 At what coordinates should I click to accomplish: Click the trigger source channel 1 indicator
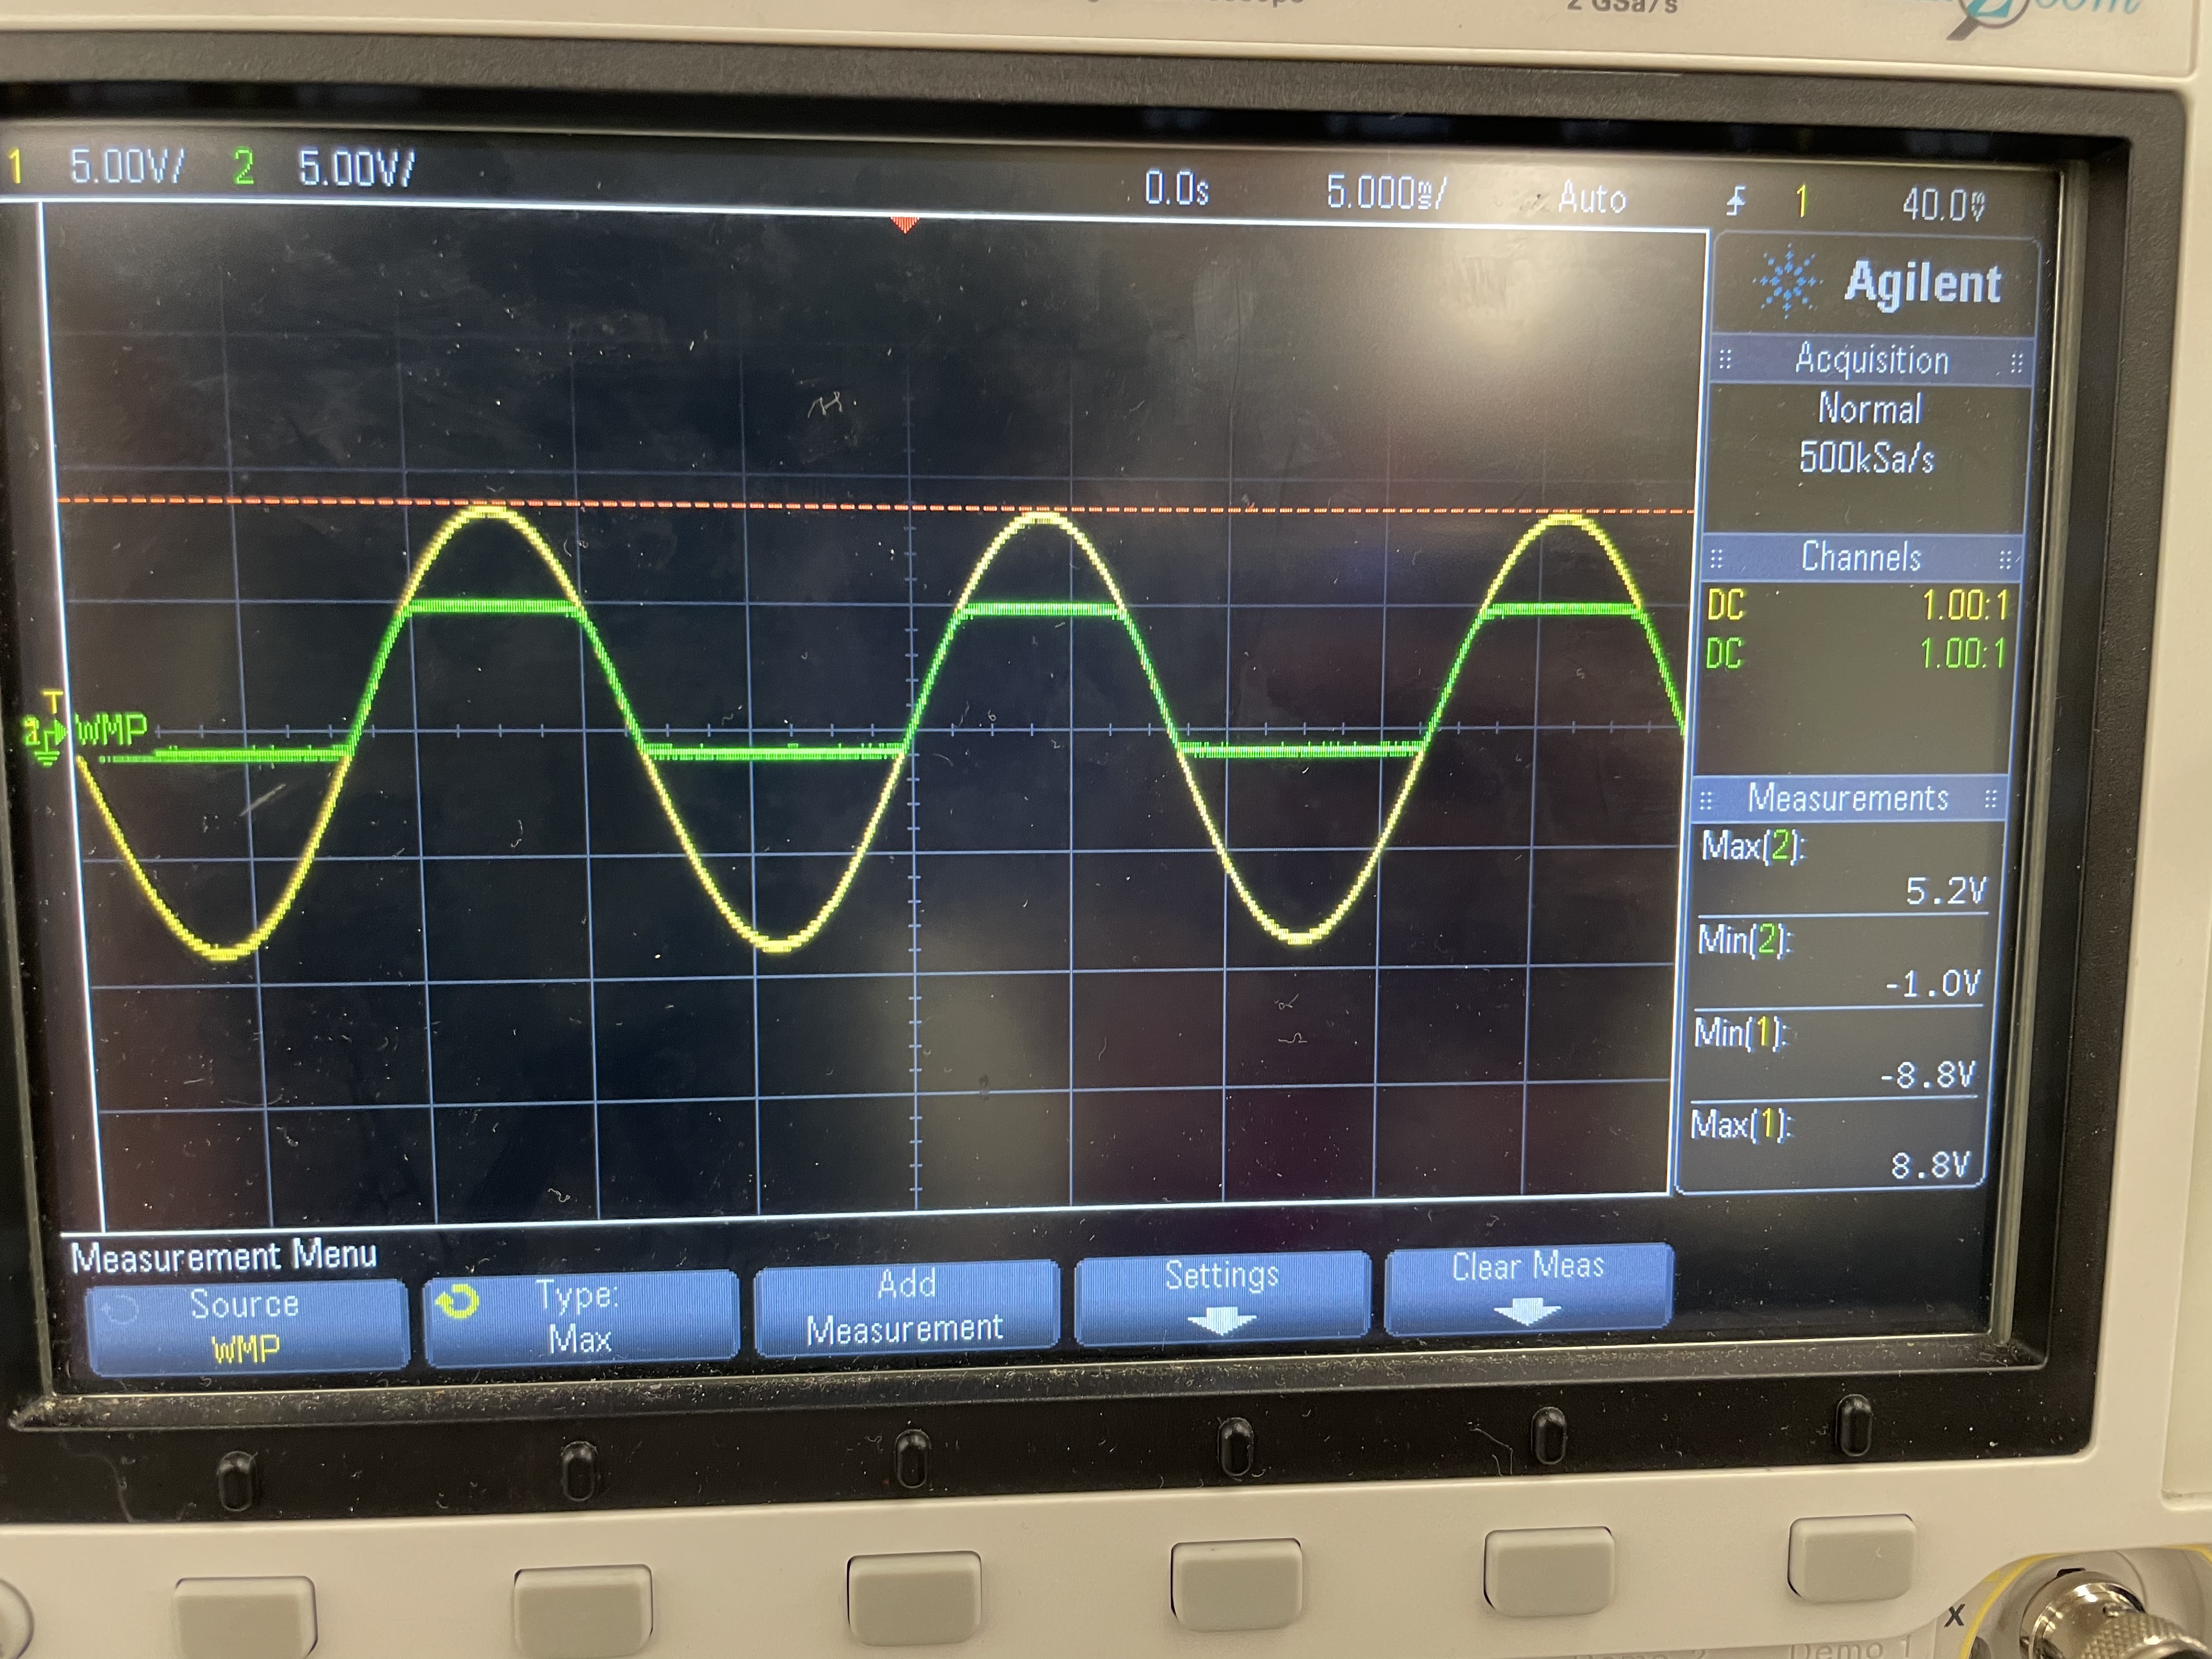point(1802,202)
